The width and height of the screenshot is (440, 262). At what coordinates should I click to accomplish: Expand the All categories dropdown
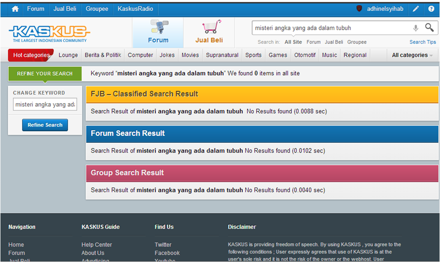[412, 55]
